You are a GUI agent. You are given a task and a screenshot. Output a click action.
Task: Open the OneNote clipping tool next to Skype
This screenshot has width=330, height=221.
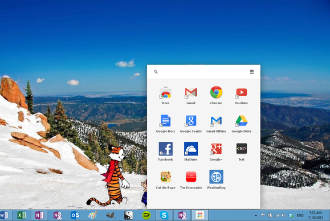click(182, 215)
